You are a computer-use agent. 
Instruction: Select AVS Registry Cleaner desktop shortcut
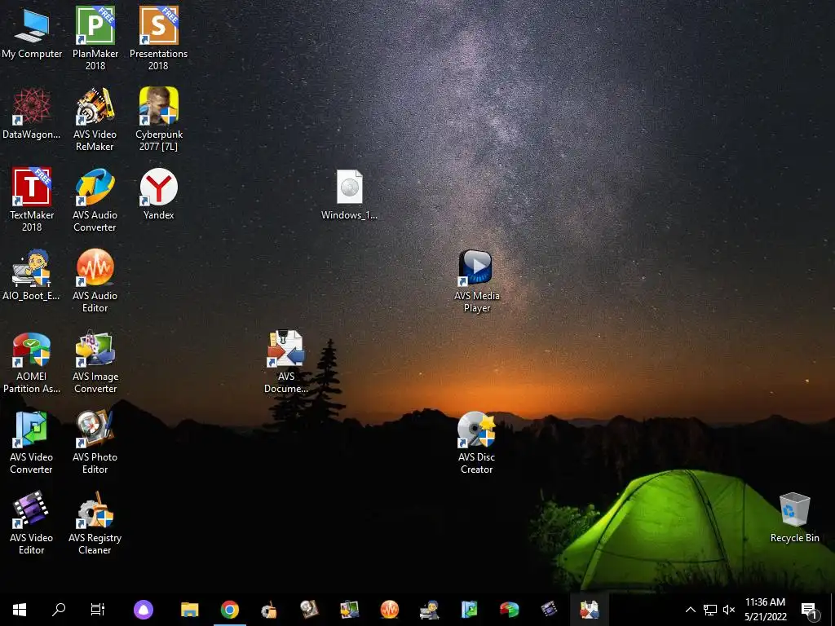coord(95,522)
